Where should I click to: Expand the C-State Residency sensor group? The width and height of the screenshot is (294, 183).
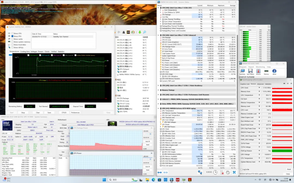point(158,85)
